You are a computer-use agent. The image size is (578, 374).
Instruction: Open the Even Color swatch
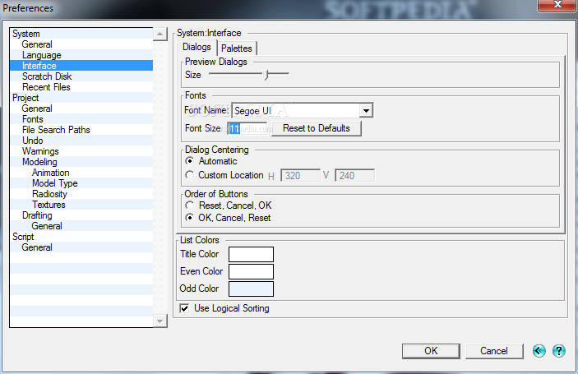[x=251, y=271]
